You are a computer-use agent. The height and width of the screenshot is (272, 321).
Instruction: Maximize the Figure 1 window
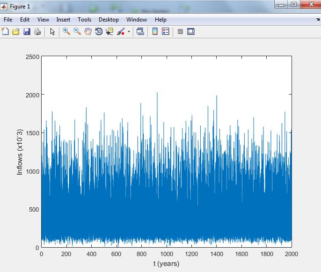click(294, 4)
